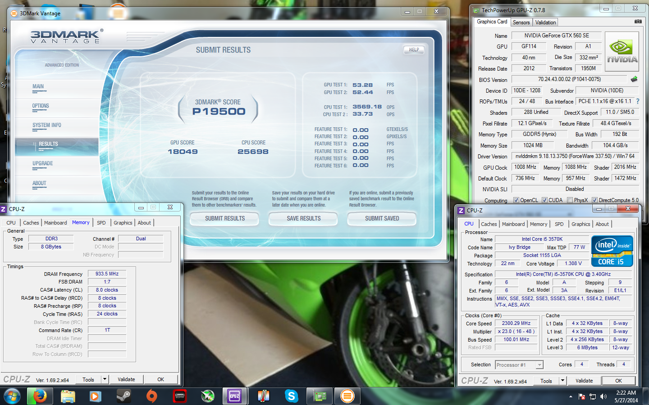Click the Intel Core i5 logo badge
Image resolution: width=649 pixels, height=405 pixels.
(x=612, y=251)
